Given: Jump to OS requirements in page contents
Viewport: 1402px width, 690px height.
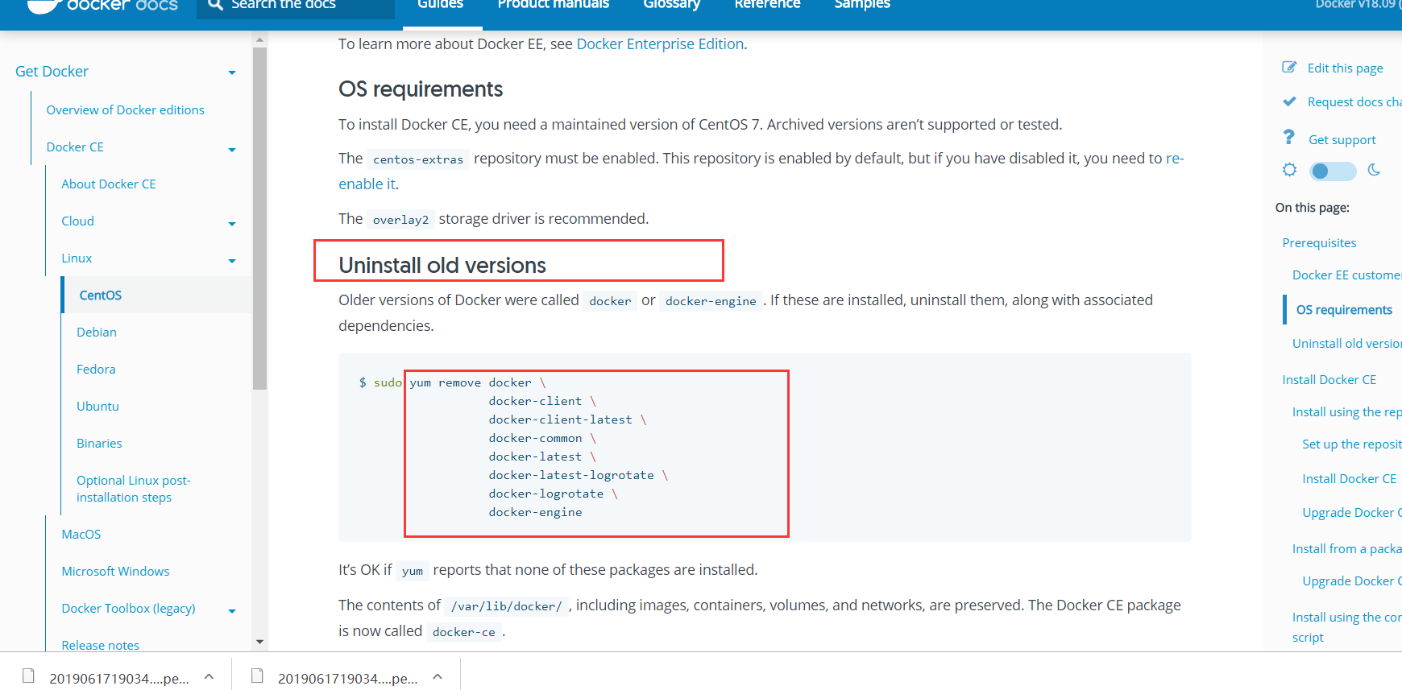Looking at the screenshot, I should [x=1343, y=310].
